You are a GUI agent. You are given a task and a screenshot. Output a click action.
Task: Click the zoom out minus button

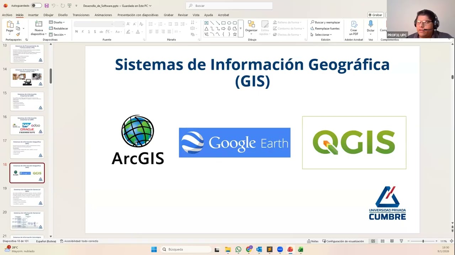409,241
